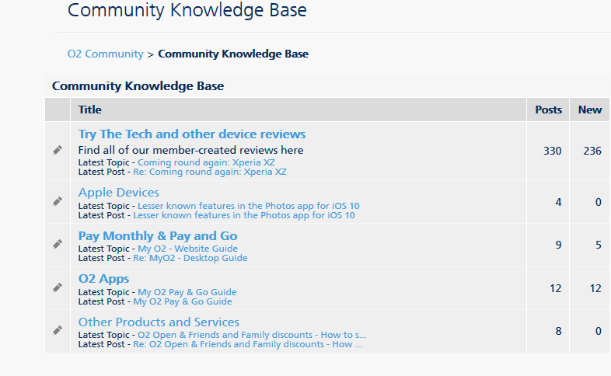Image resolution: width=611 pixels, height=376 pixels.
Task: Open the O2 Community breadcrumb link
Action: pos(105,54)
